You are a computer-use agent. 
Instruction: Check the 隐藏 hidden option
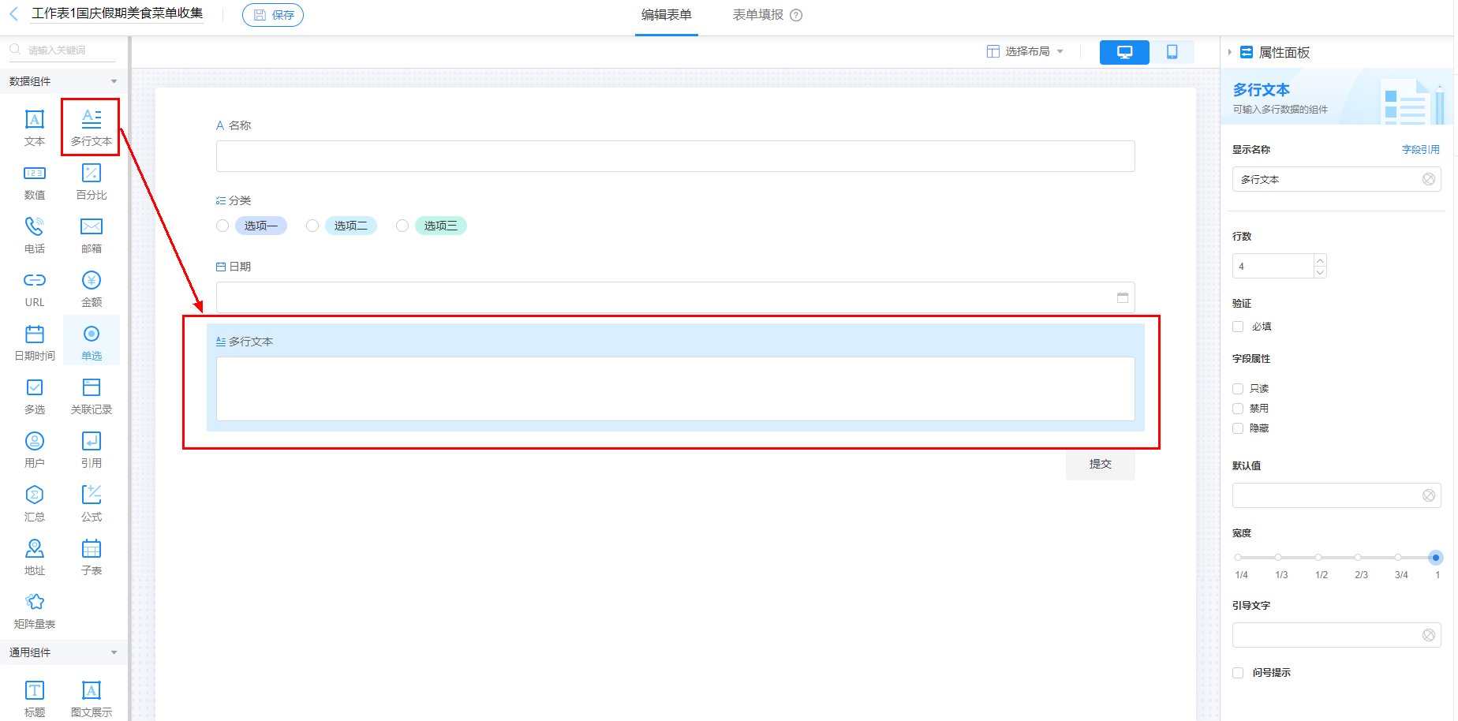pos(1238,428)
